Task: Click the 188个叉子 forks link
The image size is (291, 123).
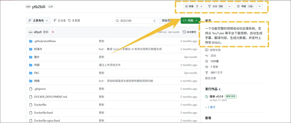Action: click(214, 73)
